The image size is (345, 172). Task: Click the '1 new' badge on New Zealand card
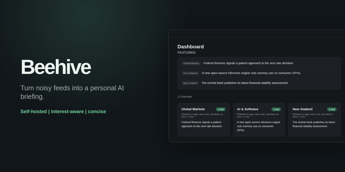[332, 109]
